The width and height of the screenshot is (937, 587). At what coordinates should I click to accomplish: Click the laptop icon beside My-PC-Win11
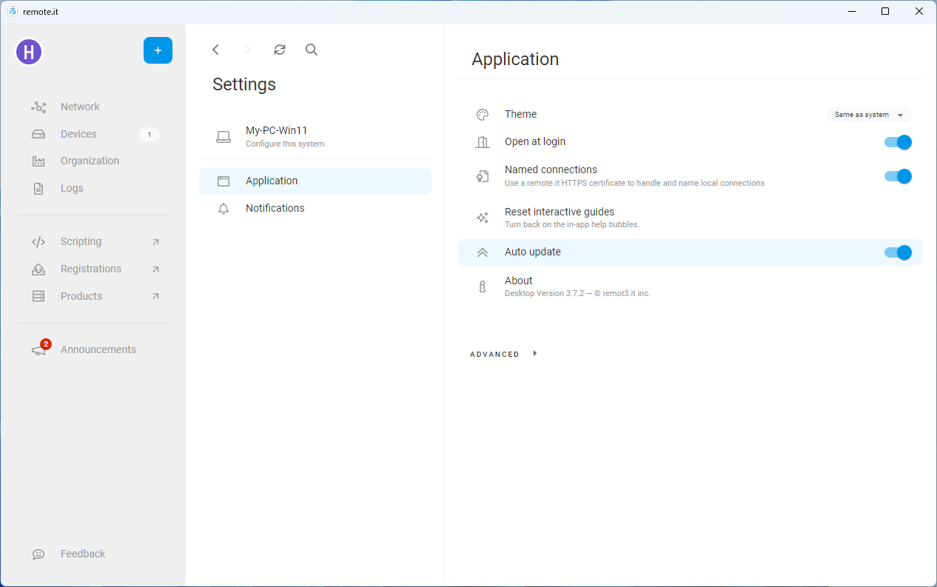click(x=224, y=137)
